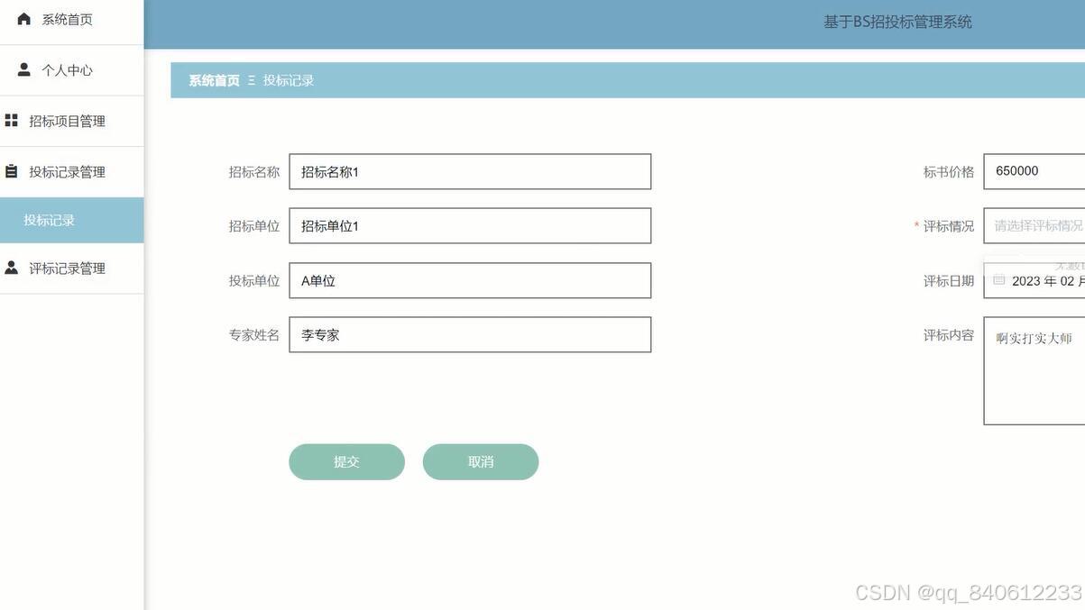Open the 系统首页 sidebar menu
The image size is (1085, 610).
(71, 20)
